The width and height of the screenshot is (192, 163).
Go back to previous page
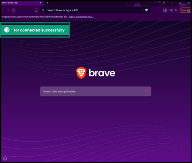(x=3, y=10)
